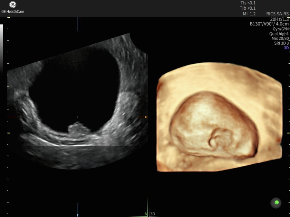Select the A plane tab

(x=146, y=214)
